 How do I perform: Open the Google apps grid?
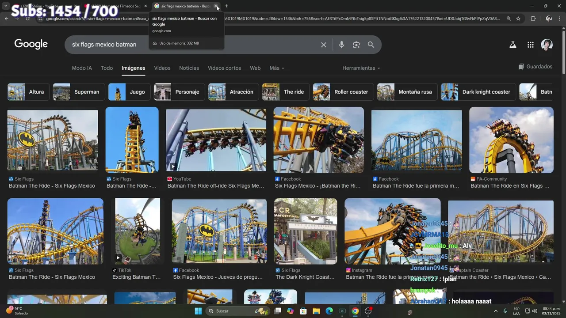pyautogui.click(x=531, y=45)
